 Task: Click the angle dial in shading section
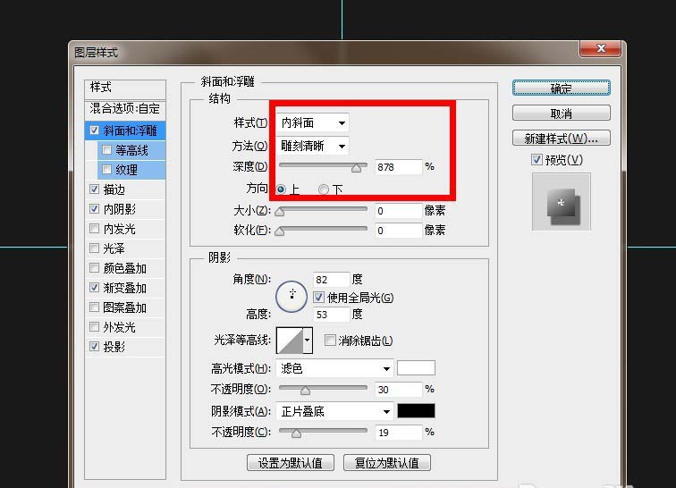292,297
